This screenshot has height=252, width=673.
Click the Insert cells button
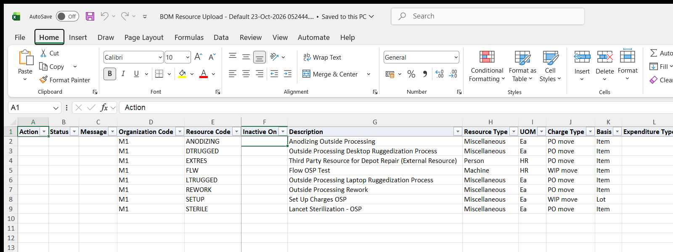tap(582, 66)
